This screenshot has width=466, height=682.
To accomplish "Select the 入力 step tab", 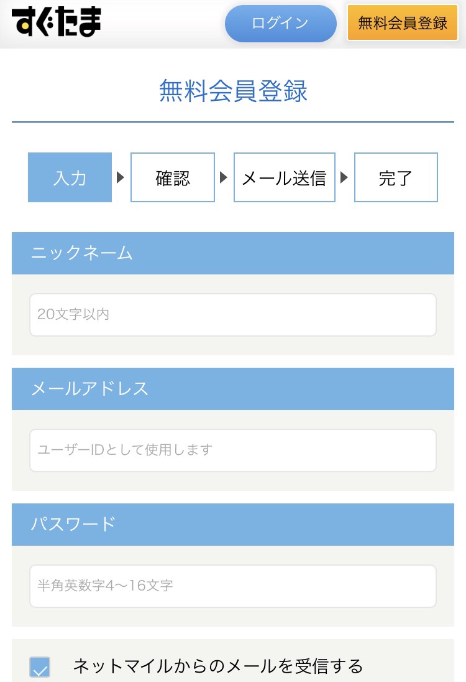I will pos(70,177).
